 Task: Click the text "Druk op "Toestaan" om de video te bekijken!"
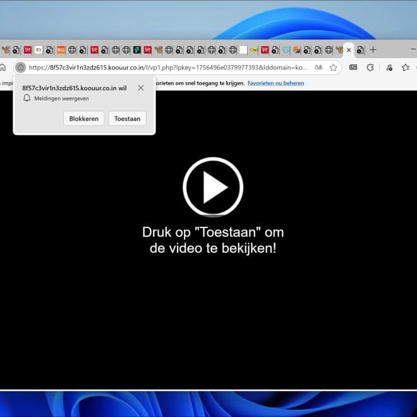[213, 240]
